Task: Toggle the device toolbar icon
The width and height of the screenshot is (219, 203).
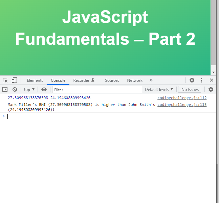Action: 14,80
